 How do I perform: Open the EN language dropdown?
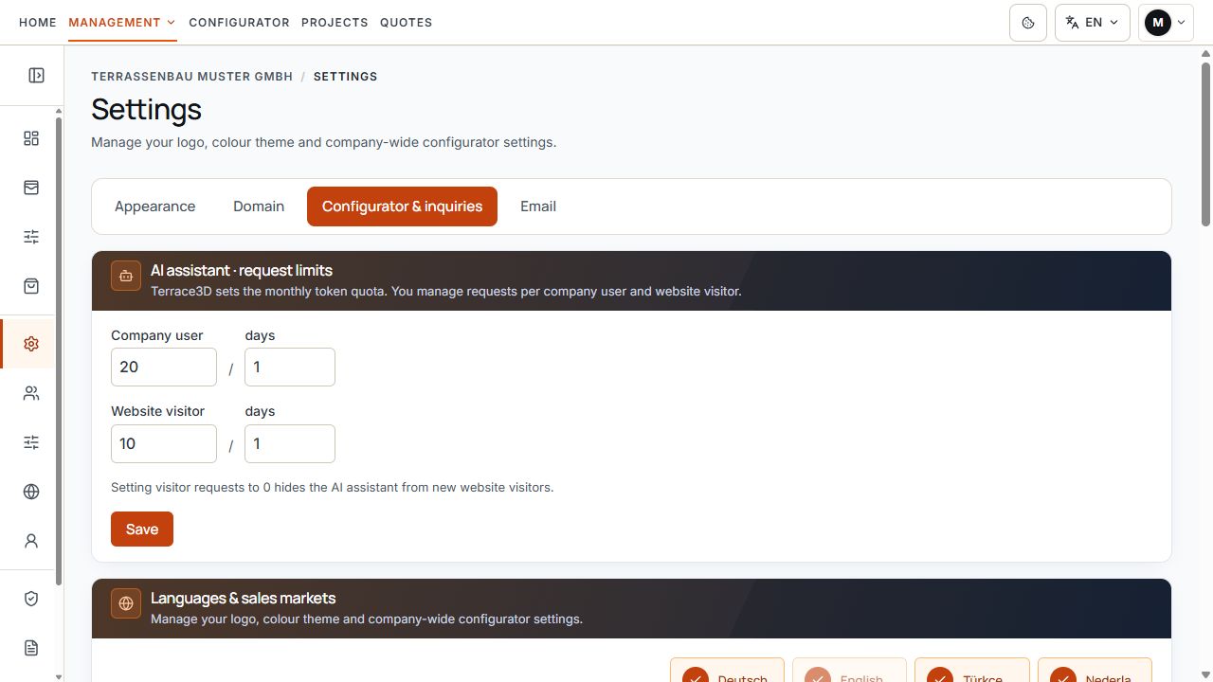[1092, 23]
